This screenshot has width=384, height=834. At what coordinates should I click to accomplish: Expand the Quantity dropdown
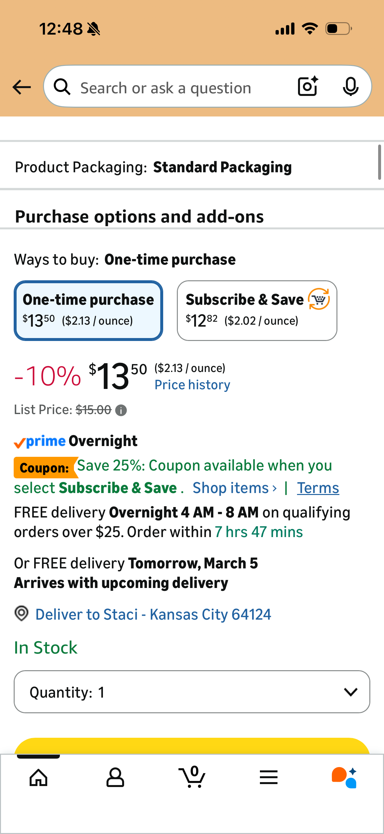tap(192, 692)
